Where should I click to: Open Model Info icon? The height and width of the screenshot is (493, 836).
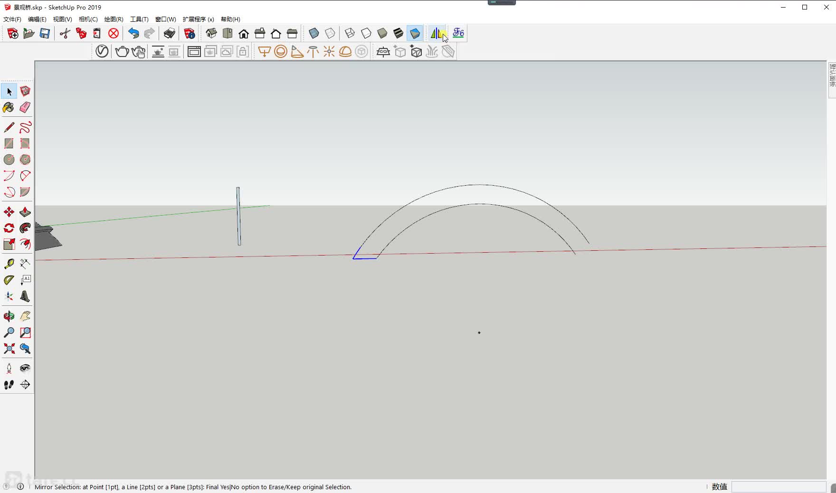click(x=190, y=33)
